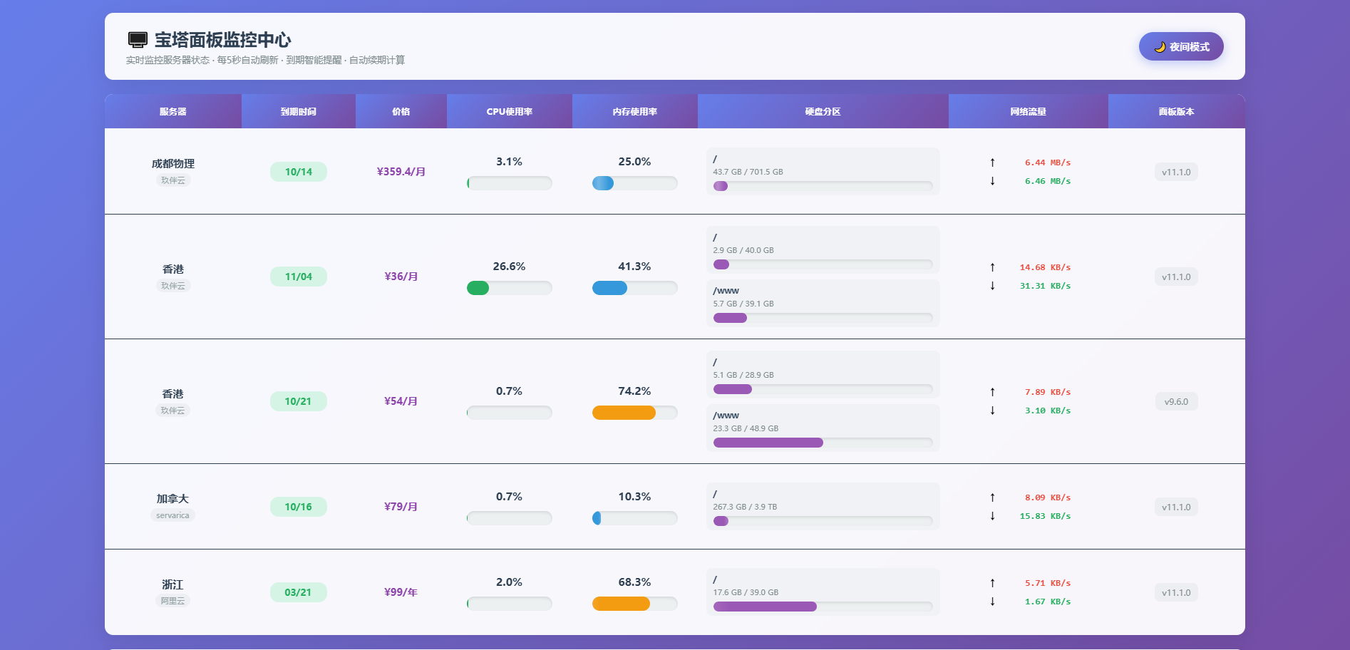The height and width of the screenshot is (650, 1350).
Task: Click download arrow next to 15.83 KB/s
Action: tap(992, 516)
